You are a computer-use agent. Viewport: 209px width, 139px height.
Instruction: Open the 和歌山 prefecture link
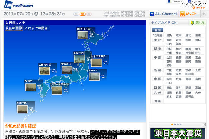[x=189, y=74]
